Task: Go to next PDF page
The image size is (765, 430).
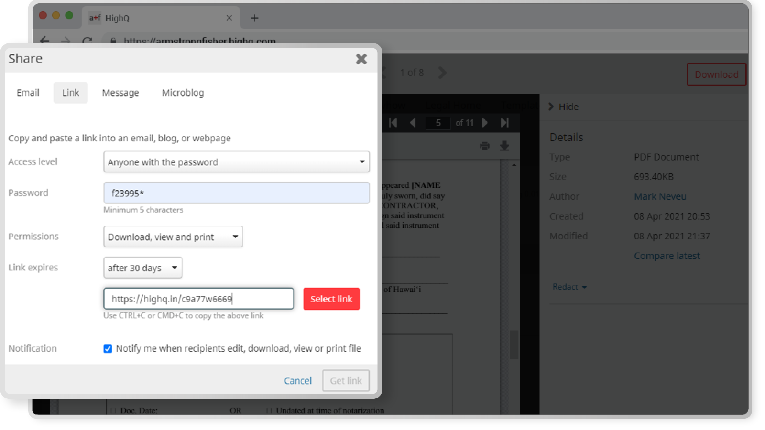Action: coord(485,123)
